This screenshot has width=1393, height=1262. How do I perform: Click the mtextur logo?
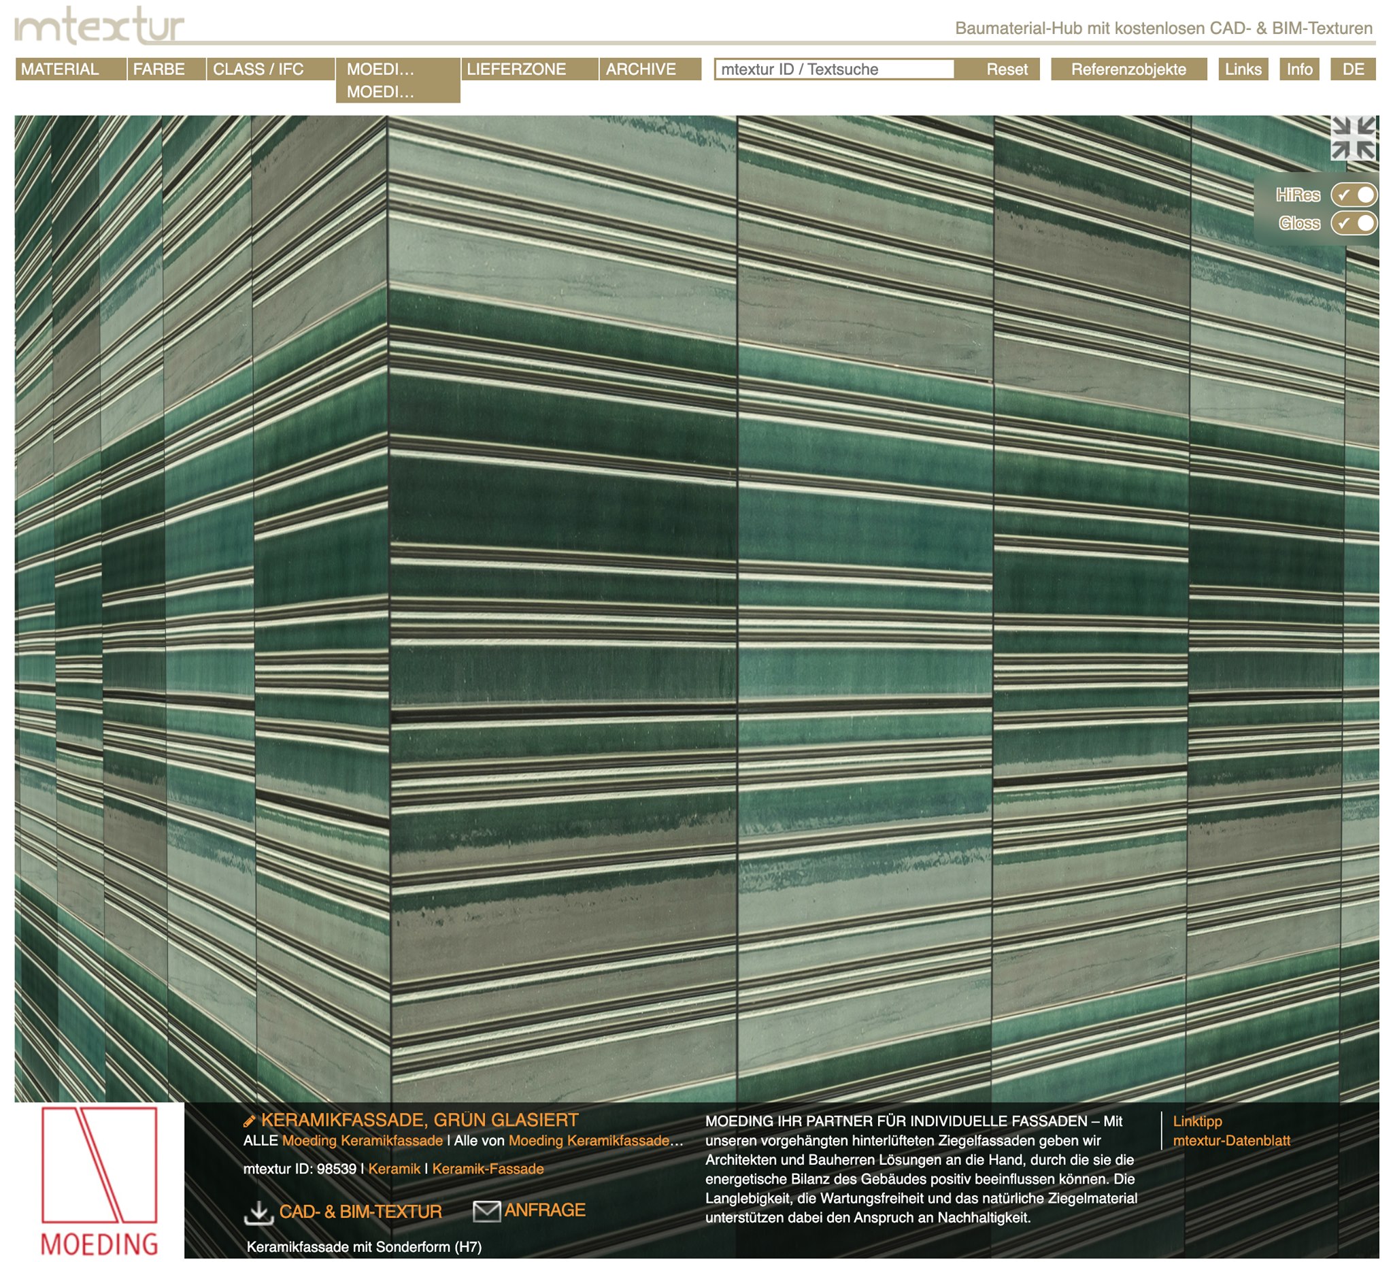(99, 26)
